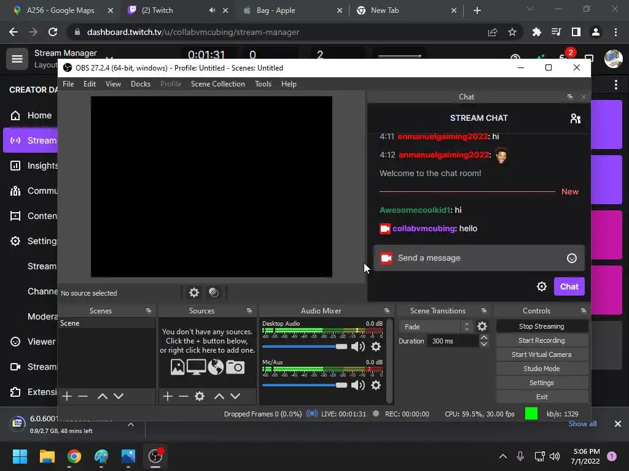Move source up arrow
This screenshot has height=471, width=629.
219,396
